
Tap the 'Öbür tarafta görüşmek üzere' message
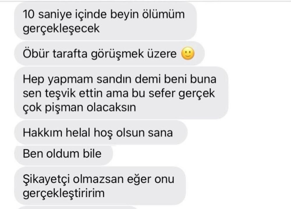point(109,54)
